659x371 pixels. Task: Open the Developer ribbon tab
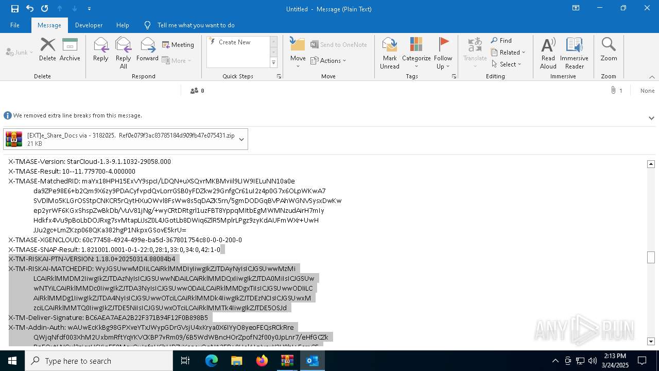pos(89,25)
